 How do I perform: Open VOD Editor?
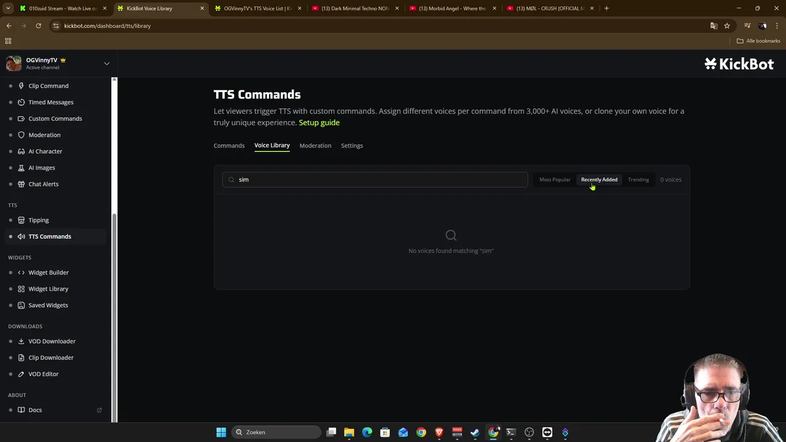(x=43, y=374)
